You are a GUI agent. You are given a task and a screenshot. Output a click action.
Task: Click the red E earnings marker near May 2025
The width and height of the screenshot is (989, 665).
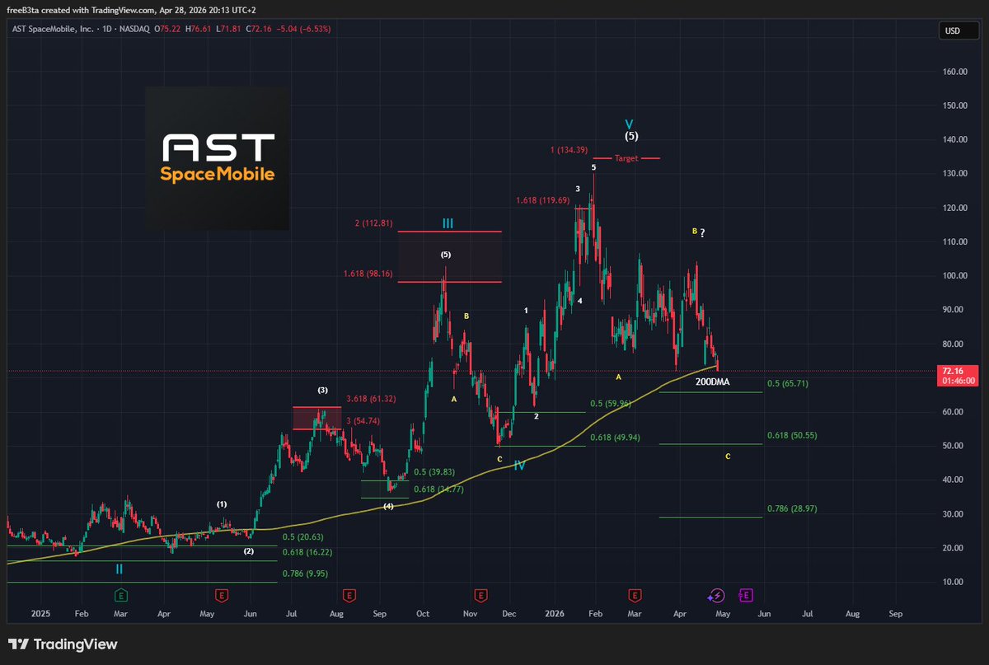tap(221, 593)
